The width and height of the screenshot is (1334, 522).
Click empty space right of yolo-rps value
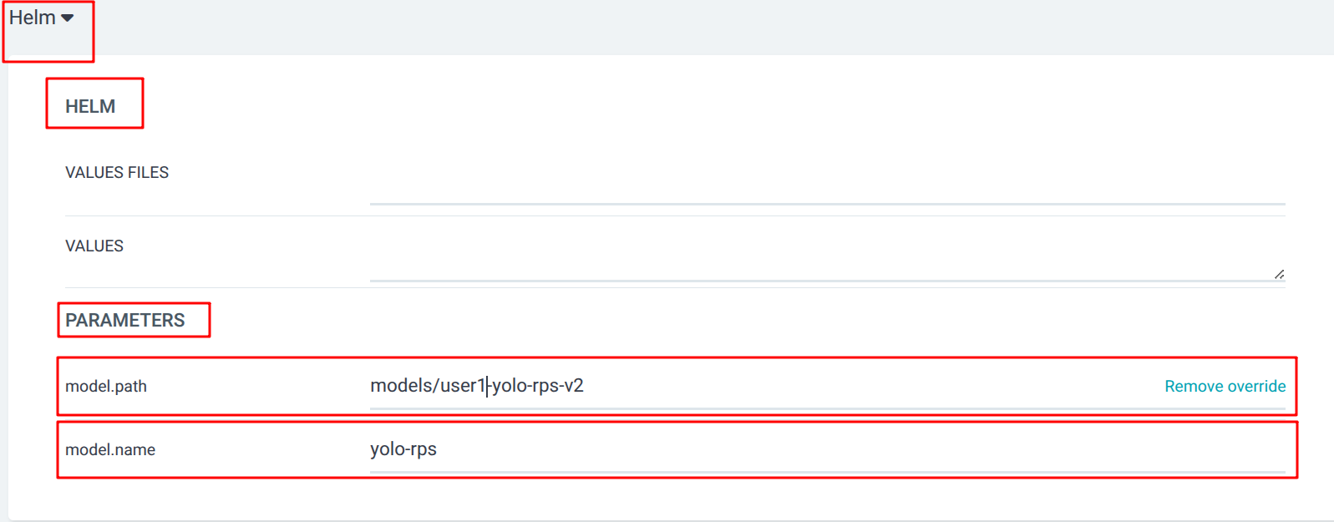(860, 450)
